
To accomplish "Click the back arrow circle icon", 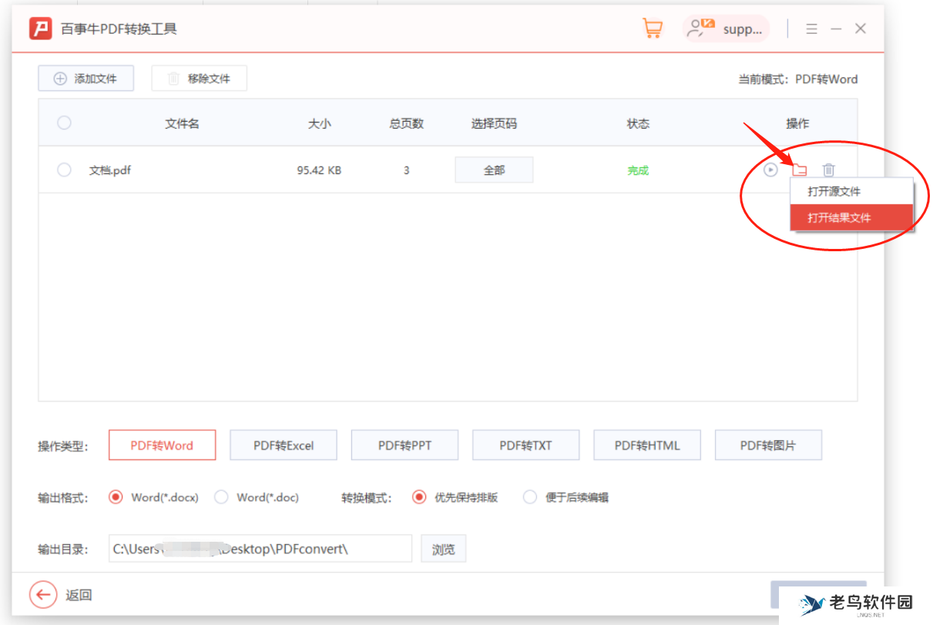I will [x=44, y=595].
